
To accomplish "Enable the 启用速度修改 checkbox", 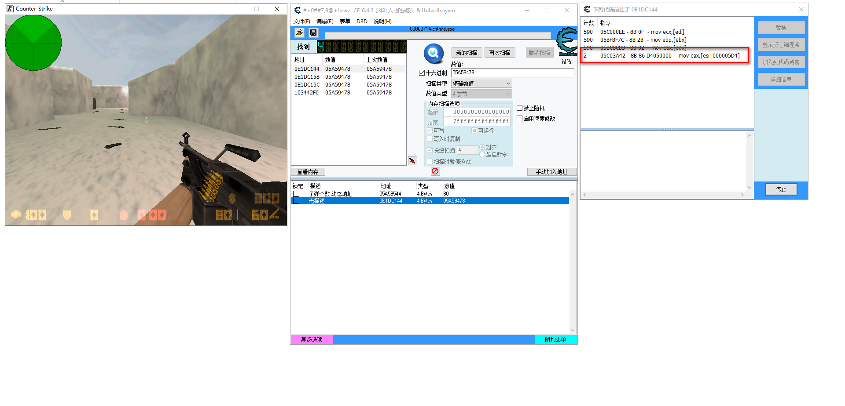I will pos(520,119).
